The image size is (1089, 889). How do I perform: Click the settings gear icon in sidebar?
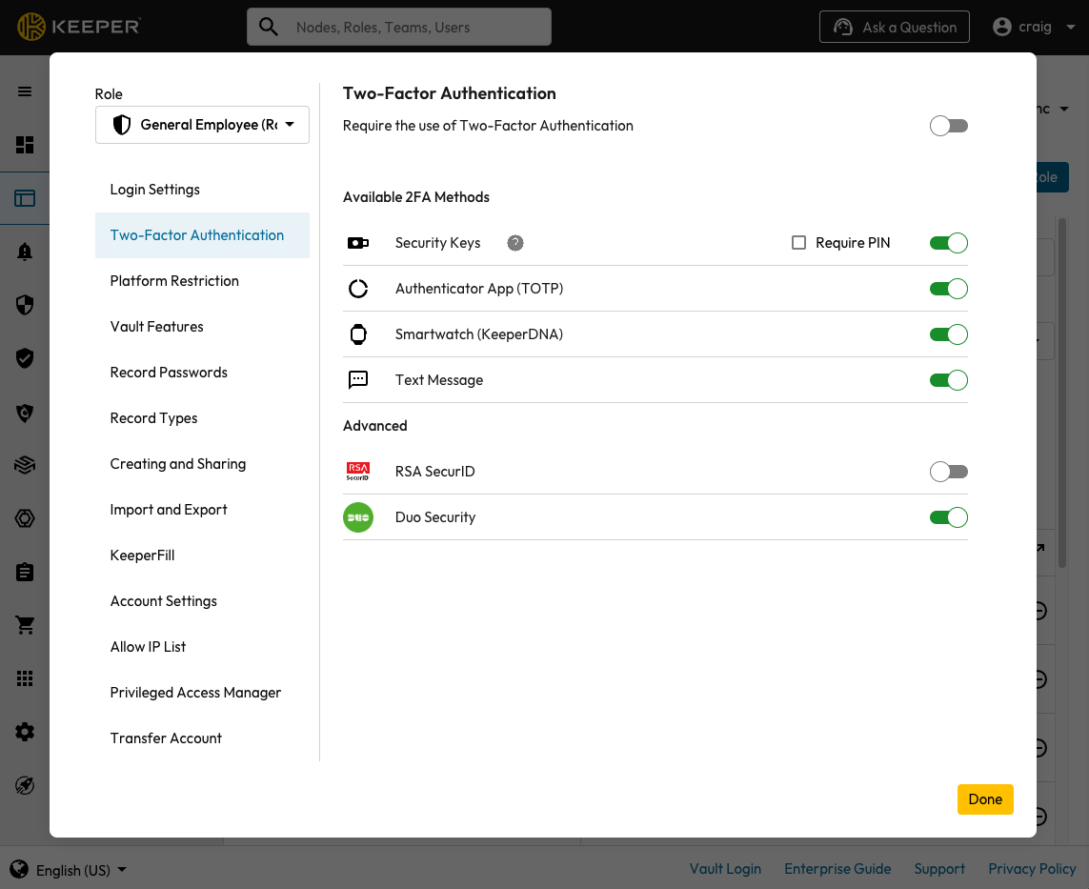point(25,732)
